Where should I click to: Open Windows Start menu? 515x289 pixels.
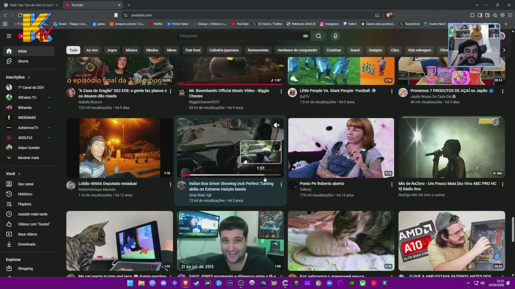pyautogui.click(x=130, y=283)
